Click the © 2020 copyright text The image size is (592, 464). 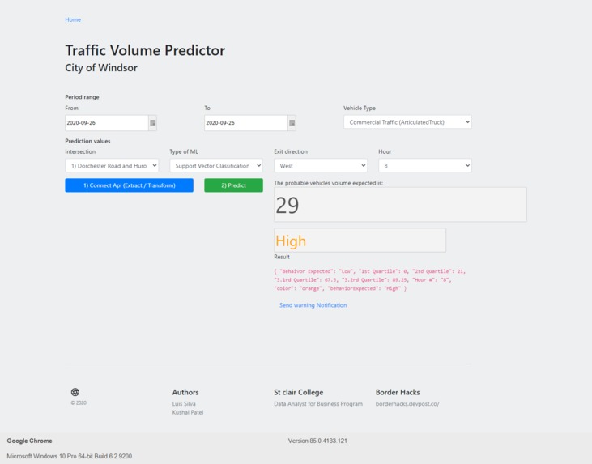click(x=79, y=402)
